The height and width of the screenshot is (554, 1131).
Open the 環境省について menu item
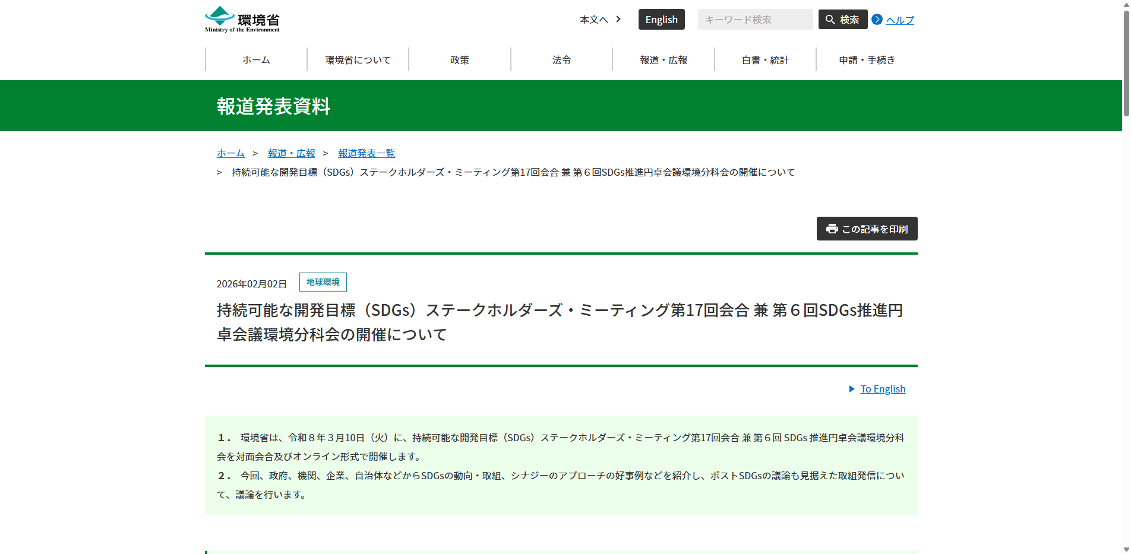coord(358,60)
